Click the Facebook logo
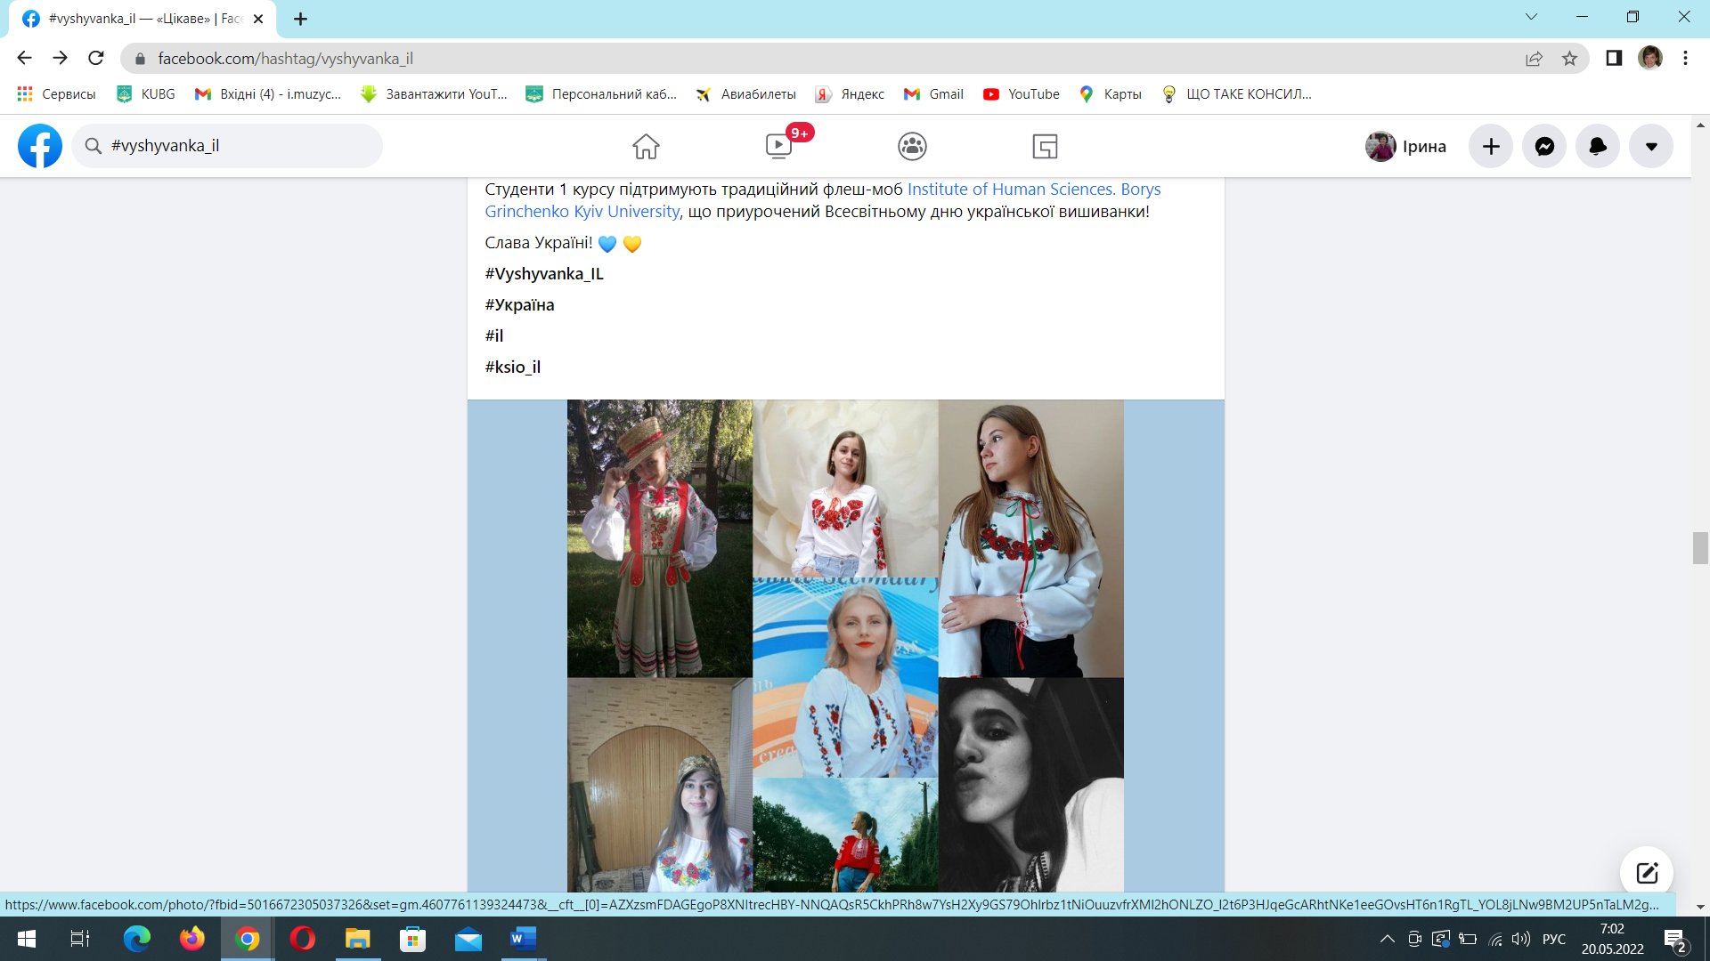Screen dimensions: 1710x961 click(40, 146)
